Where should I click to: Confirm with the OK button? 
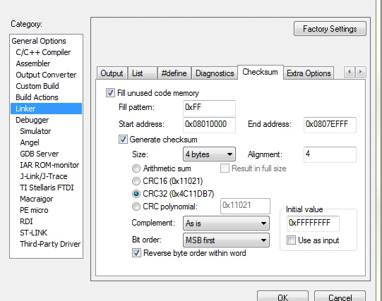click(282, 297)
